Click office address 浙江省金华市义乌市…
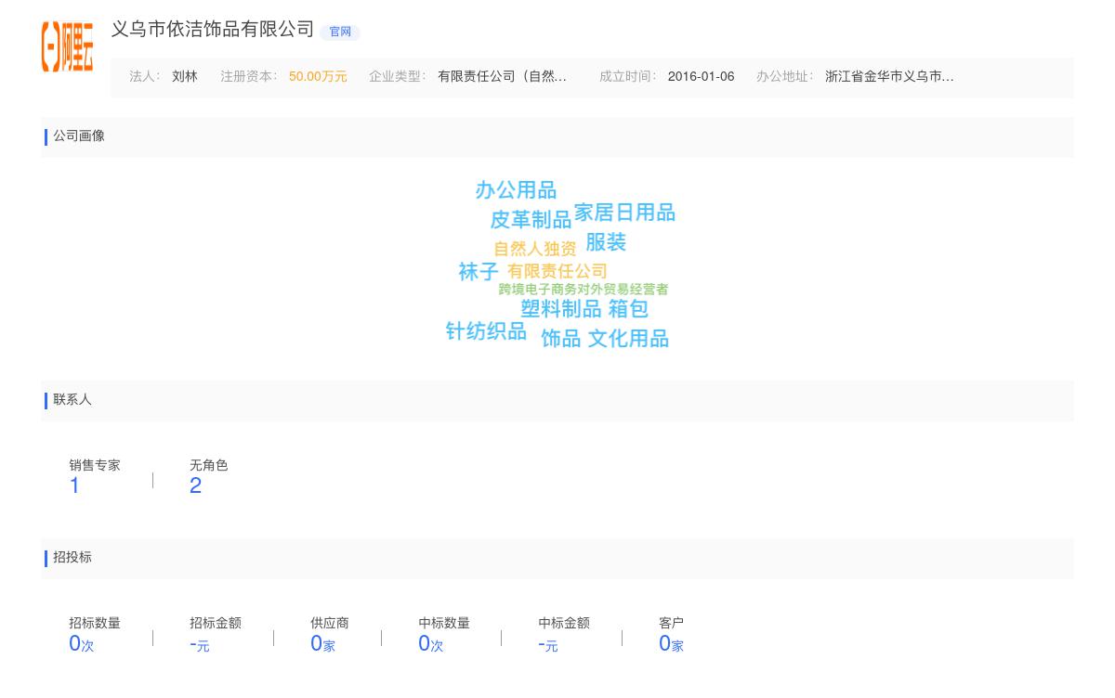Image resolution: width=1115 pixels, height=698 pixels. 889,77
